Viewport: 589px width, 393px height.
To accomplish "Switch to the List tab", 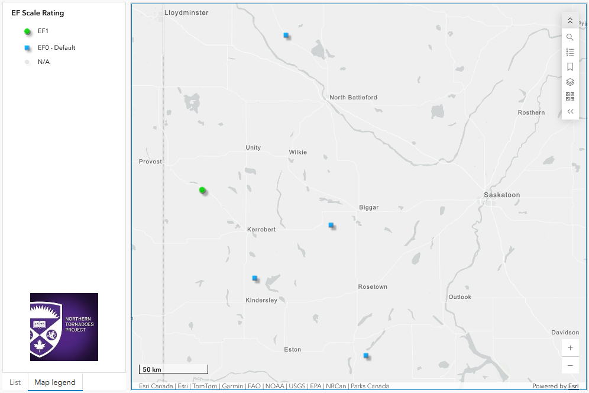I will point(15,382).
